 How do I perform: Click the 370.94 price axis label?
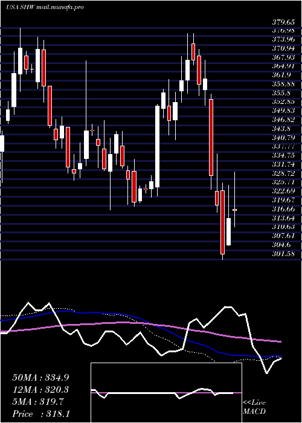coord(283,48)
